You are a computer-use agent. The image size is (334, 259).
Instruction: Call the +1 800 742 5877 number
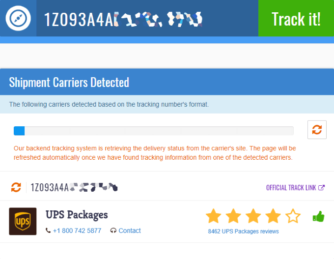77,230
